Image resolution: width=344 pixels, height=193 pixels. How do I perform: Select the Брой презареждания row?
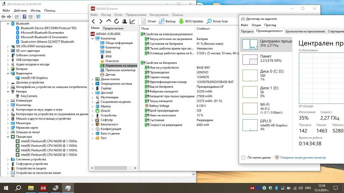coord(189,111)
